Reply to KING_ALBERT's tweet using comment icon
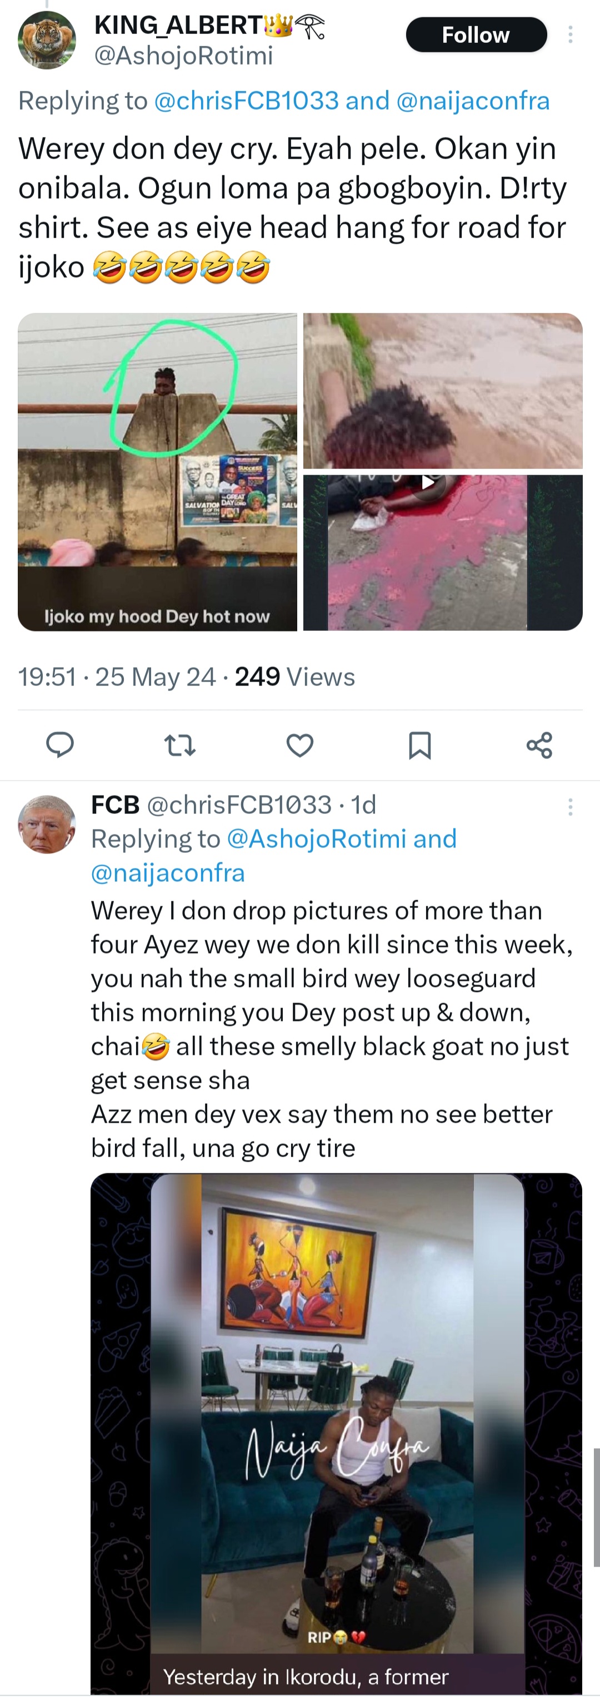This screenshot has height=1698, width=600. coord(60,745)
